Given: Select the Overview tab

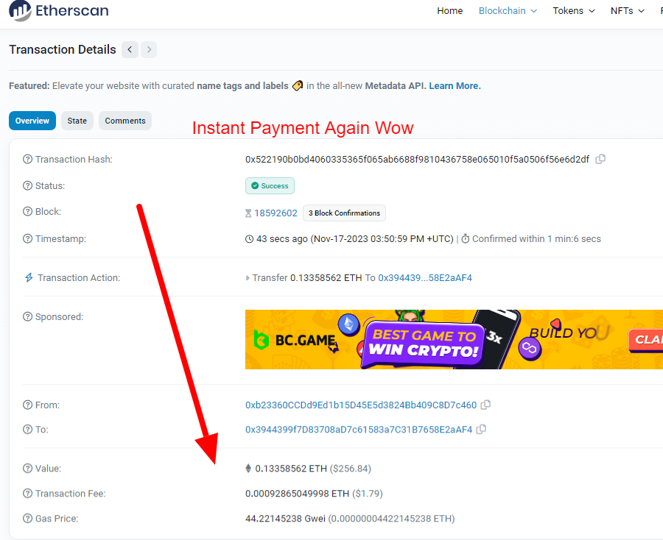Looking at the screenshot, I should (32, 121).
